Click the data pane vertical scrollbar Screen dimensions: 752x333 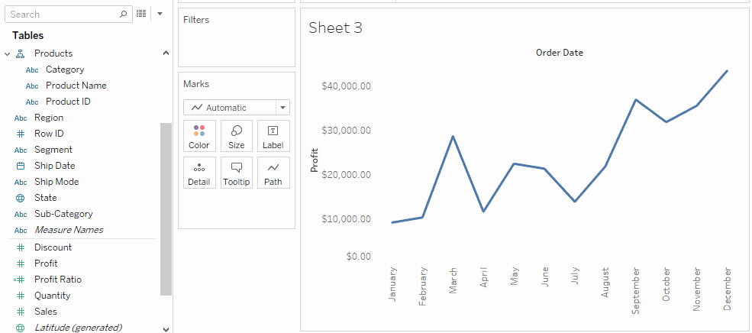pyautogui.click(x=166, y=208)
